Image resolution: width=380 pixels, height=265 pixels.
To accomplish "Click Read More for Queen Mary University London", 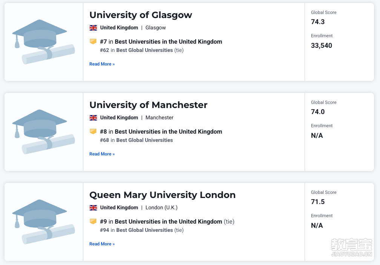I will click(102, 244).
